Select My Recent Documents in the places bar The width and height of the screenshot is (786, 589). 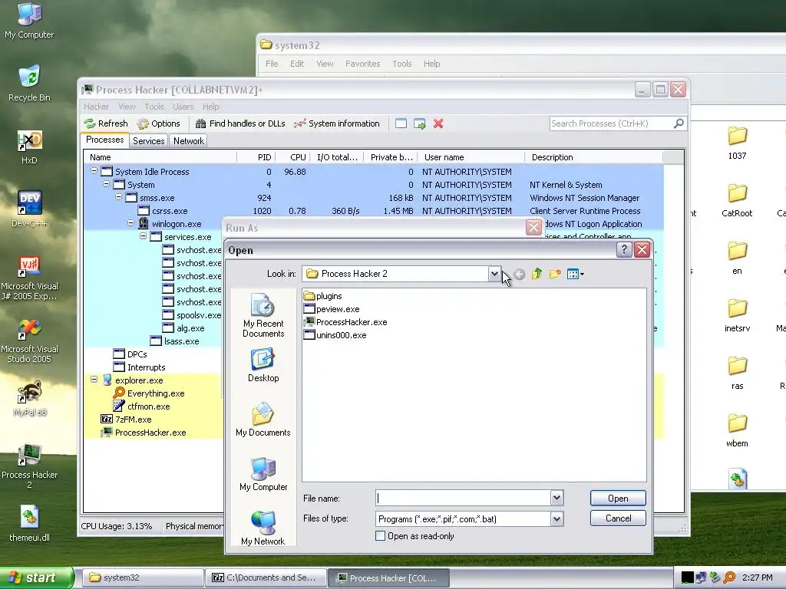[263, 315]
